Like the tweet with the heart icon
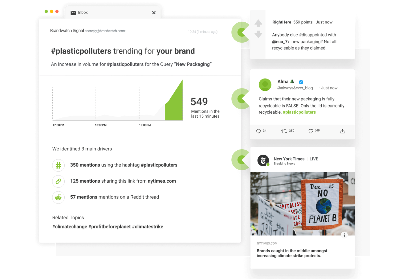 310,131
